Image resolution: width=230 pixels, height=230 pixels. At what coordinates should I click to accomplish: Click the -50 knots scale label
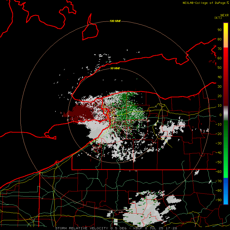point(218,162)
